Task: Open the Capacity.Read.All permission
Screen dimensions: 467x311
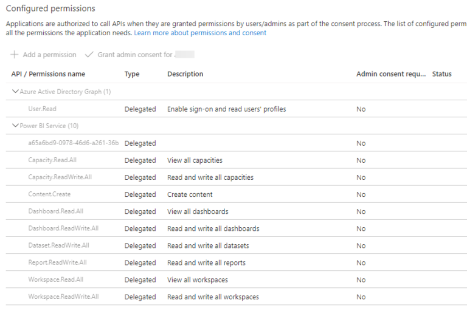Action: 52,160
